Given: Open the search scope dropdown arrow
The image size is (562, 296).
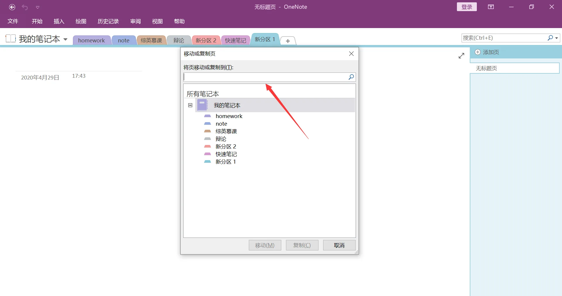Looking at the screenshot, I should click(x=557, y=38).
